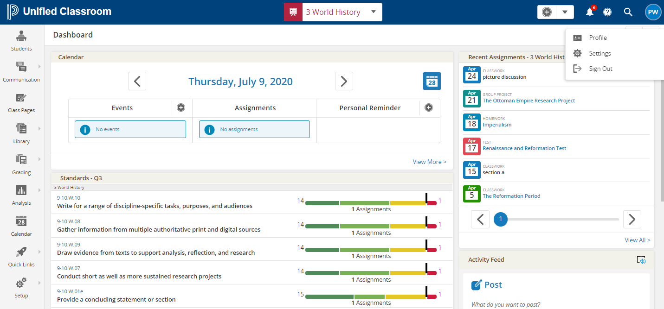Screen dimensions: 664x309
Task: Open the Imperialism homework assignment
Action: pos(497,124)
